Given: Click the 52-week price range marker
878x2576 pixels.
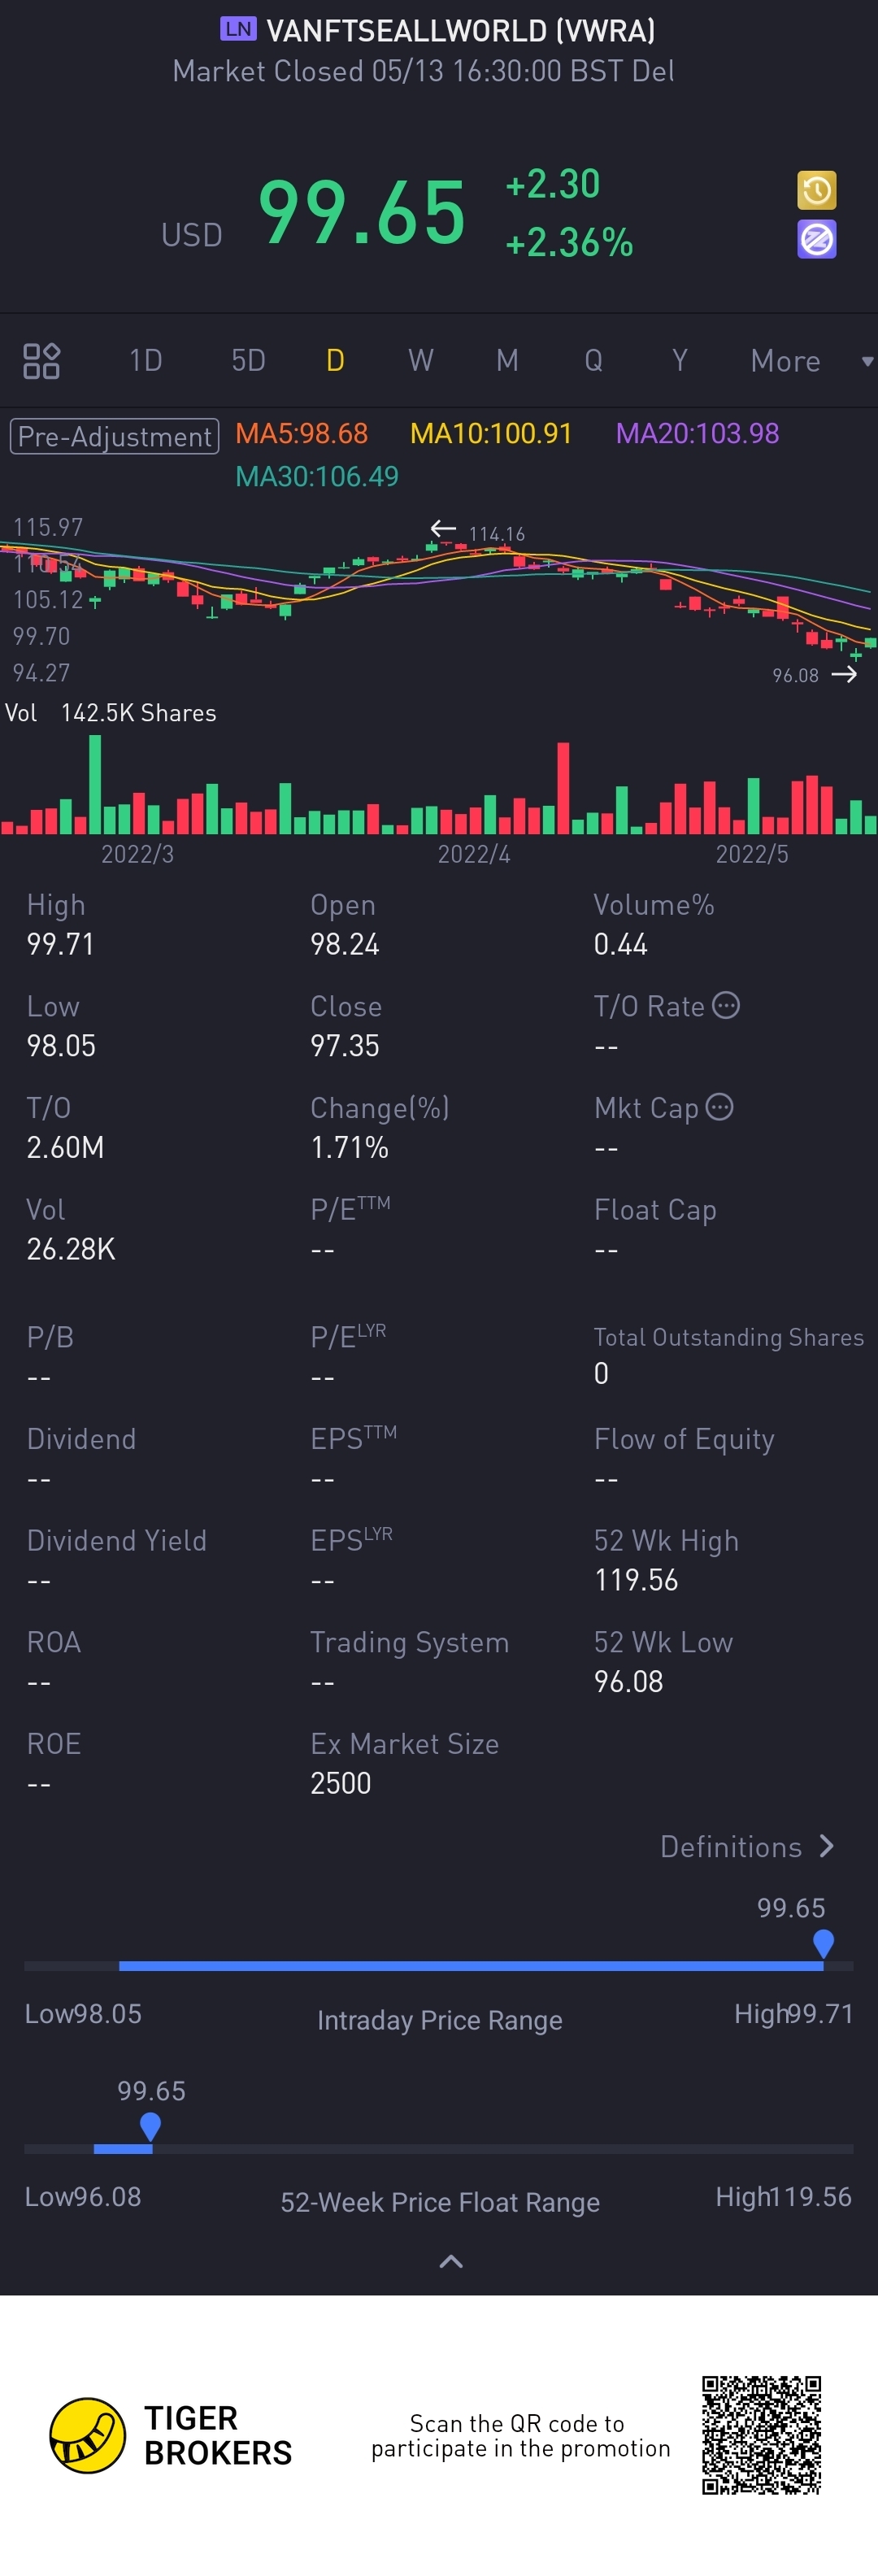Looking at the screenshot, I should click(150, 2126).
